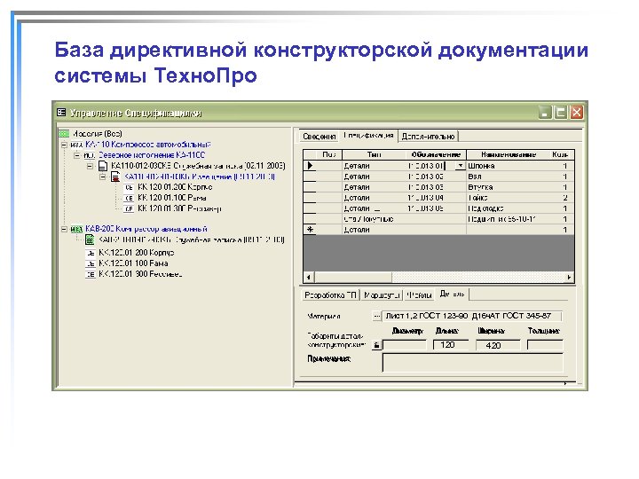Image resolution: width=639 pixels, height=479 pixels.
Task: Click the table's horizontal scrollbar thumb
Action: click(x=353, y=278)
